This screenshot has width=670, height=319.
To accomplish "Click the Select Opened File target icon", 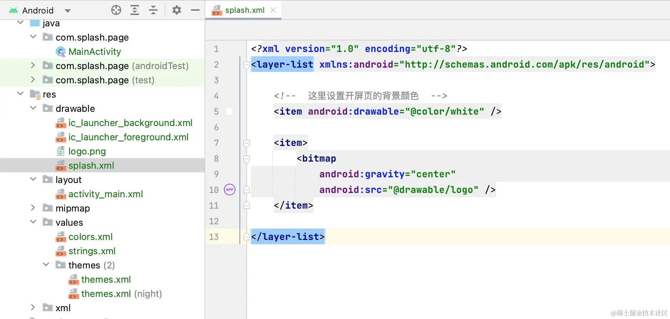I will click(x=116, y=10).
